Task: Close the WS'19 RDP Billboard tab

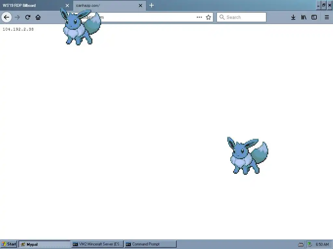Action: [67, 6]
